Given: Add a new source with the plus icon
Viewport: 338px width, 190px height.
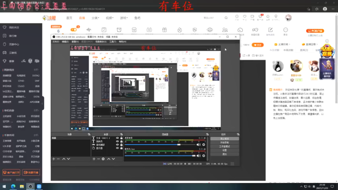Looking at the screenshot, I should (94, 159).
